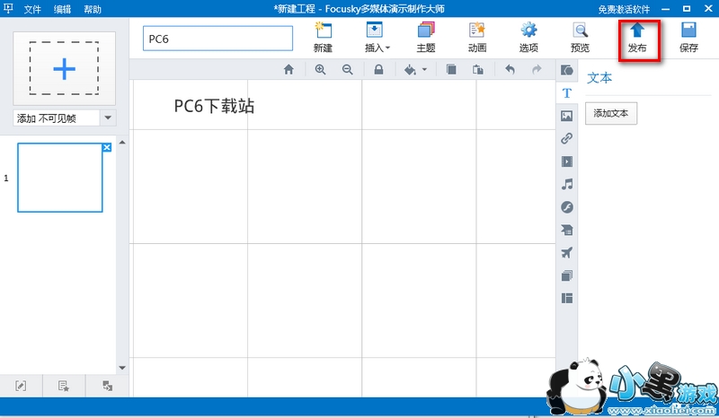The height and width of the screenshot is (418, 719).
Task: Click the paint bucket background icon
Action: click(410, 70)
